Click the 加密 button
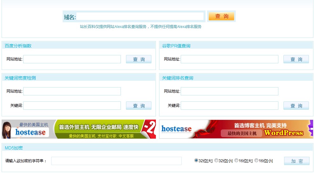Image resolution: width=314 pixels, height=173 pixels. click(x=297, y=161)
